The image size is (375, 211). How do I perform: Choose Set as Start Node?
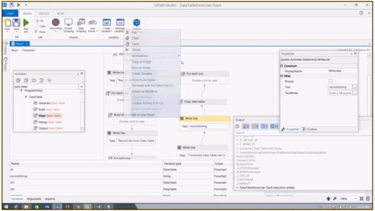click(x=143, y=115)
